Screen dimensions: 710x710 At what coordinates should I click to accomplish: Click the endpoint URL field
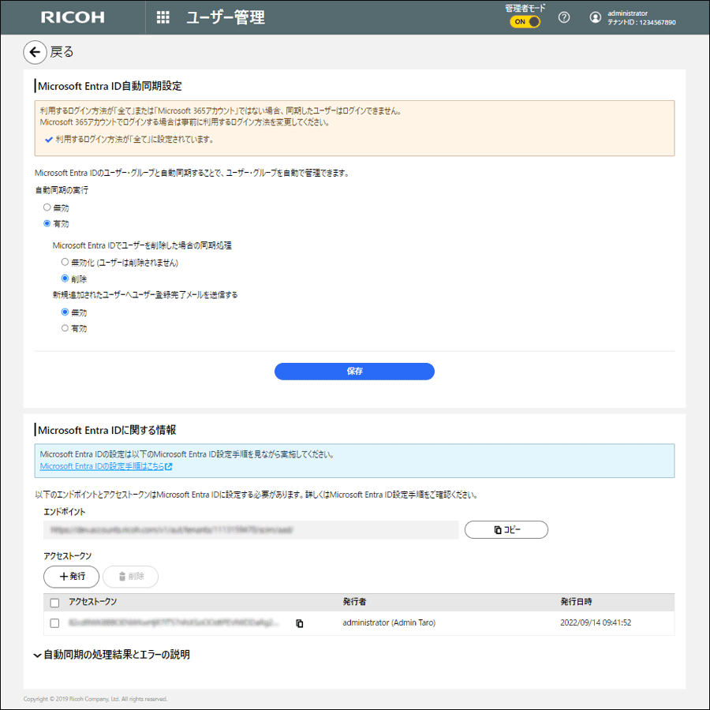coord(251,530)
